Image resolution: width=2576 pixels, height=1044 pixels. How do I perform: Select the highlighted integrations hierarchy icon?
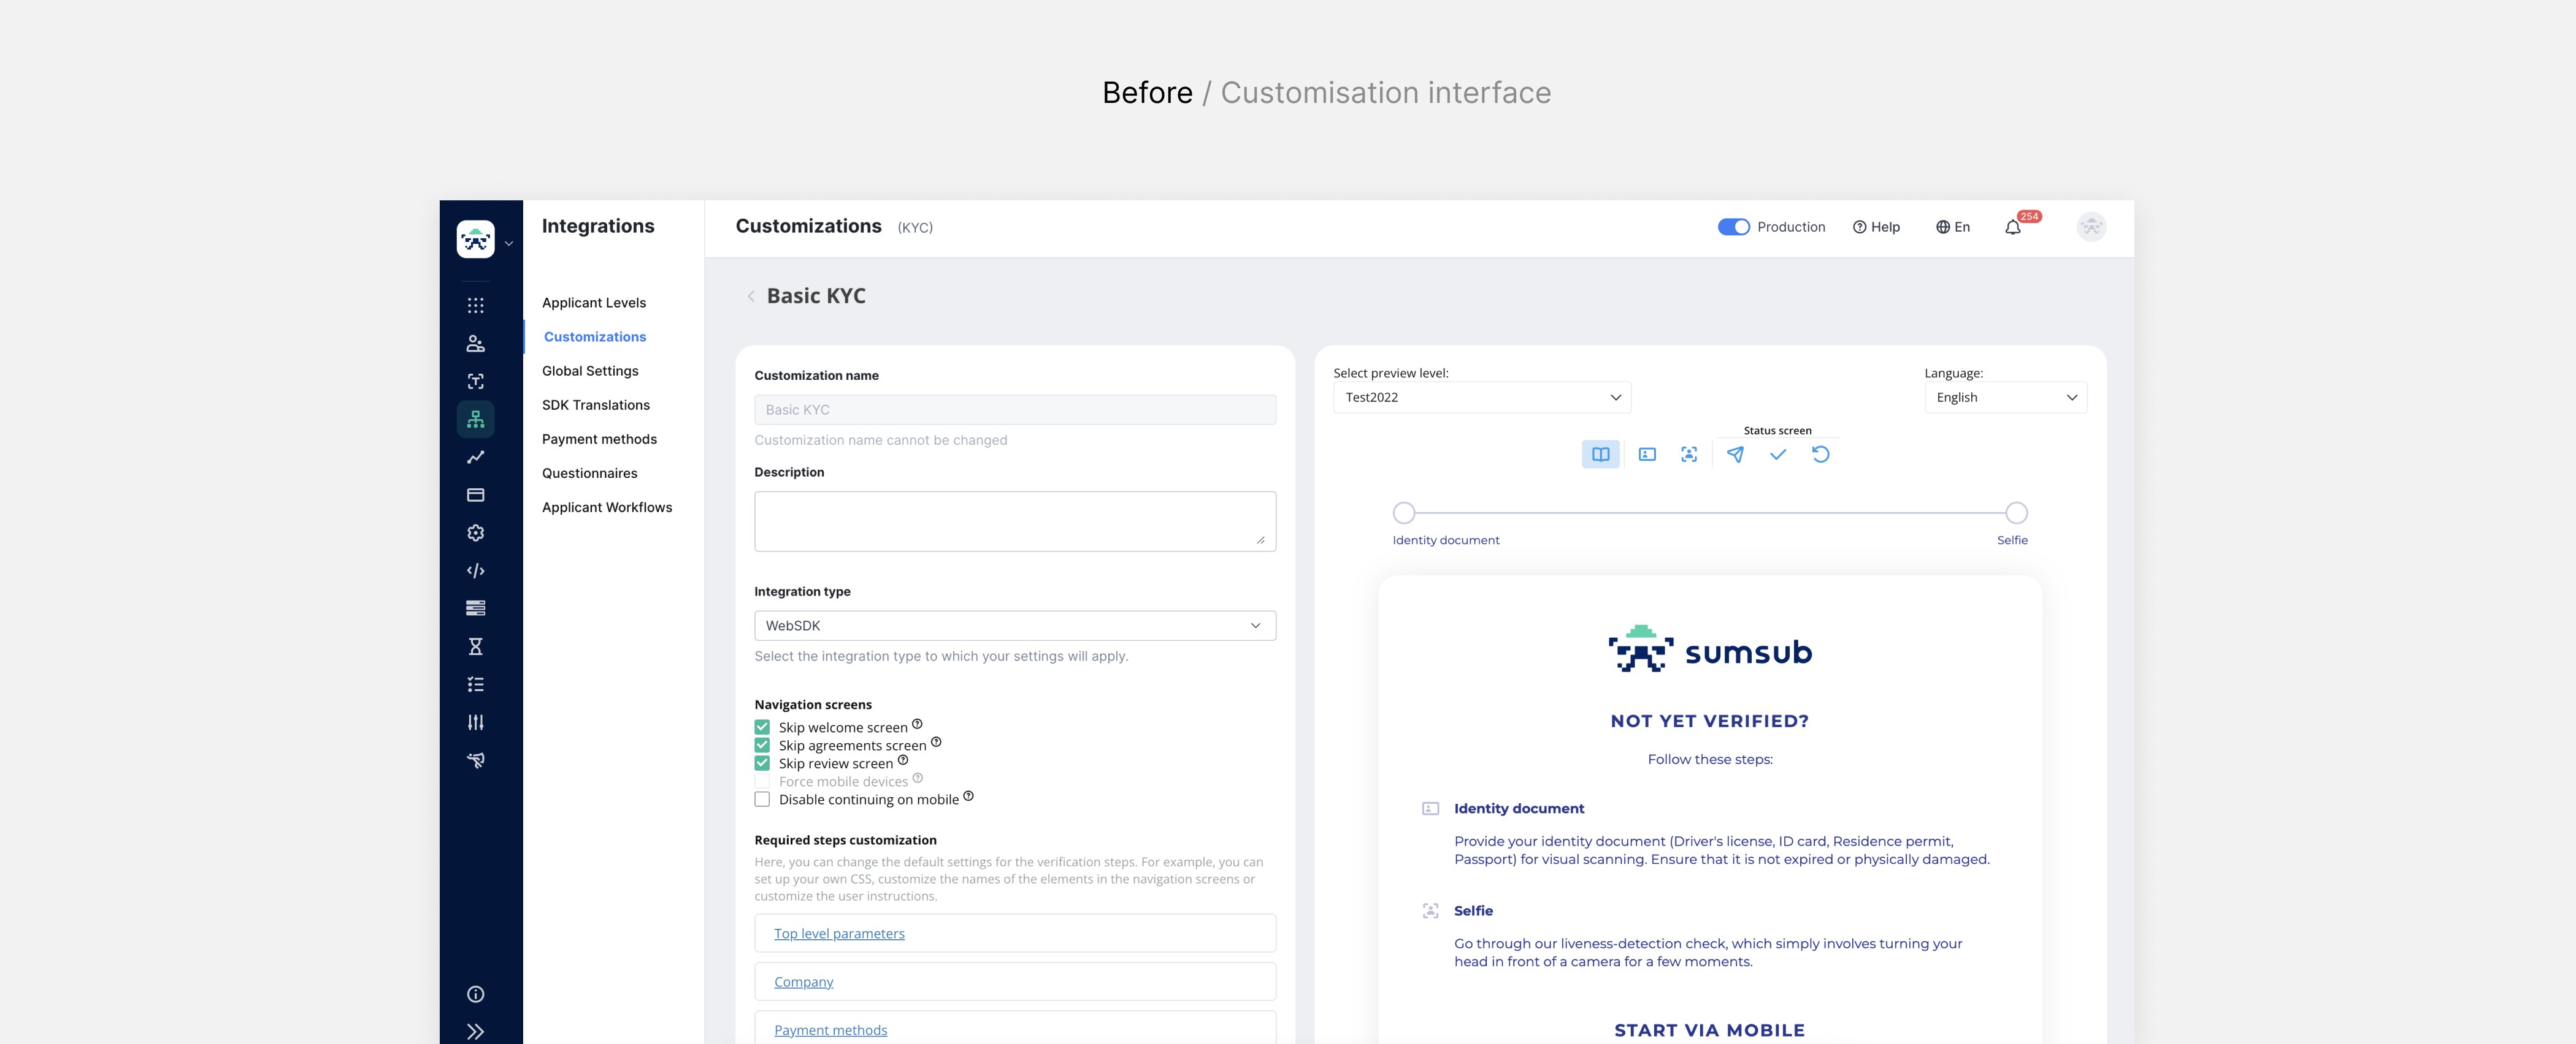[476, 420]
